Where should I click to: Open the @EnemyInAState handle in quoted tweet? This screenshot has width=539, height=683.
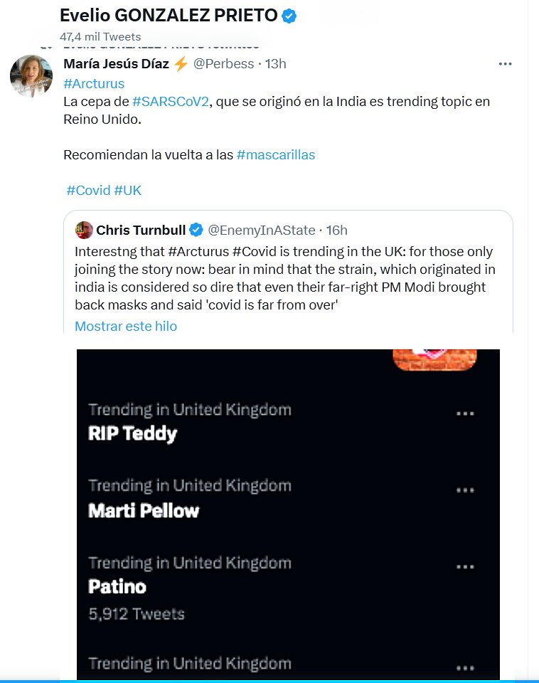[261, 230]
